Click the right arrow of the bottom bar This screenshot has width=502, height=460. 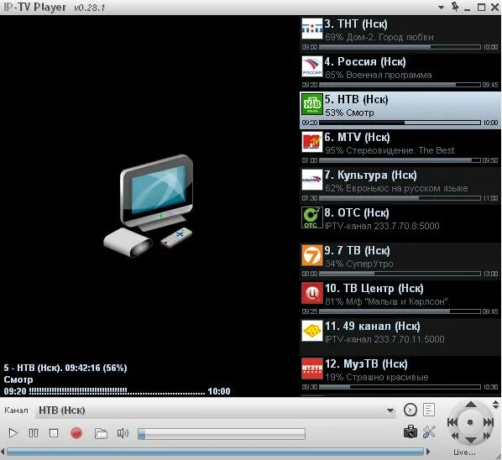428,452
